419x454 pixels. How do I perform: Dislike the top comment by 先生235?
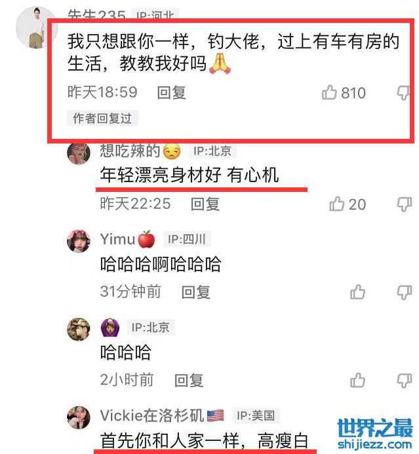pos(403,93)
